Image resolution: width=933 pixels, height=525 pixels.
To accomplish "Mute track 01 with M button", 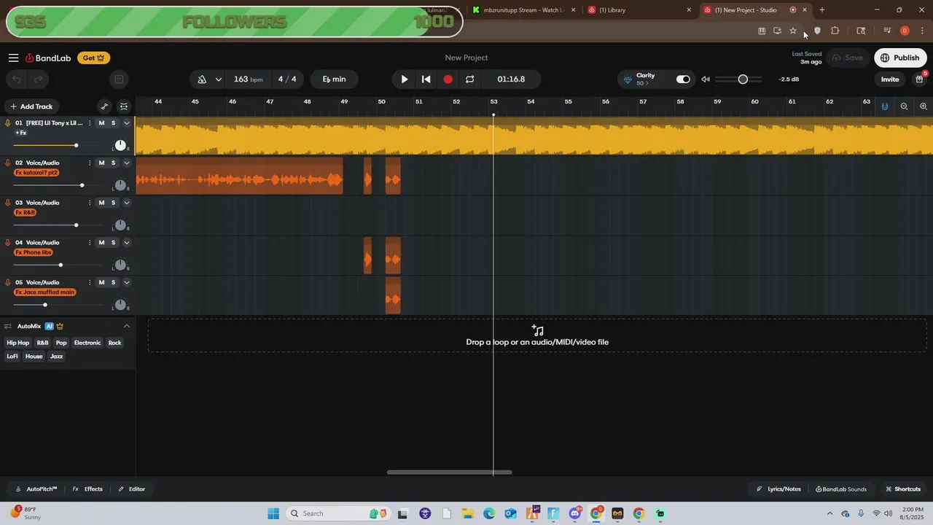I will [x=101, y=123].
